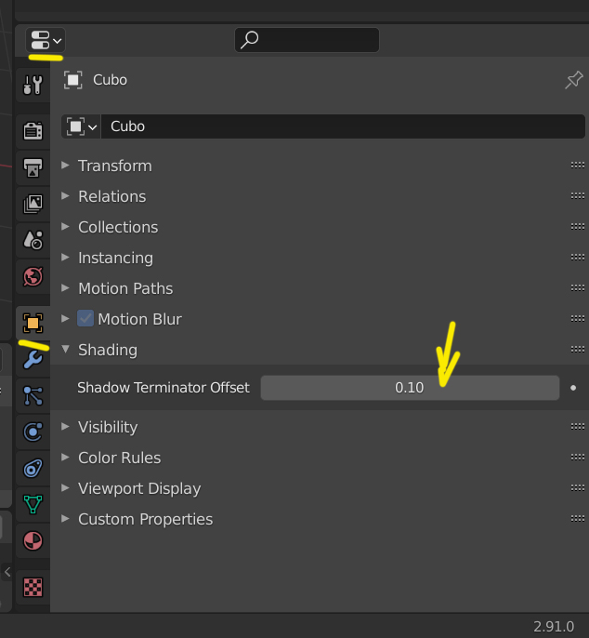
Task: Click the animate dot beside Shadow Terminator Offset
Action: [x=573, y=388]
